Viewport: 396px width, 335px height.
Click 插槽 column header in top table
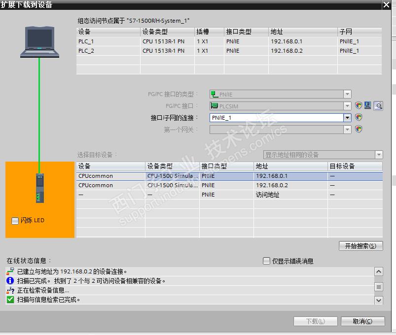click(x=209, y=32)
